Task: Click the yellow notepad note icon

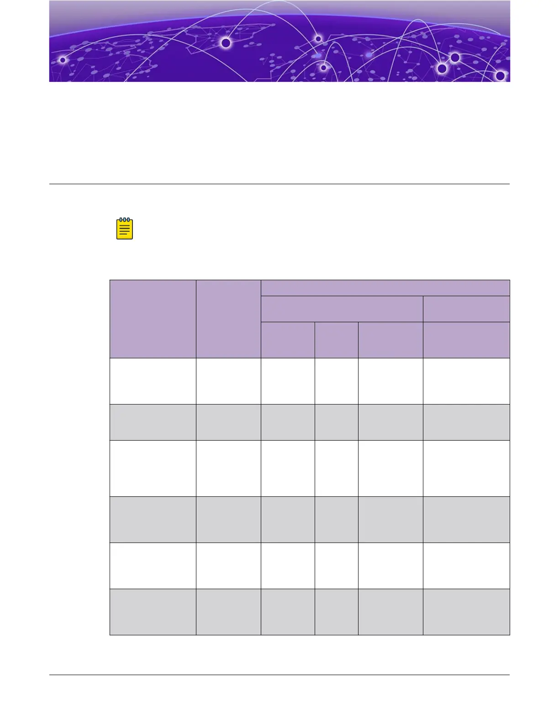Action: coord(125,229)
